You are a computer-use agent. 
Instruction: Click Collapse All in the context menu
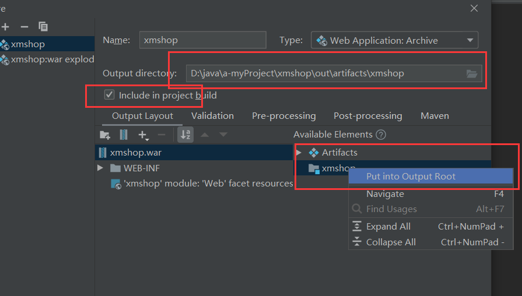(391, 242)
